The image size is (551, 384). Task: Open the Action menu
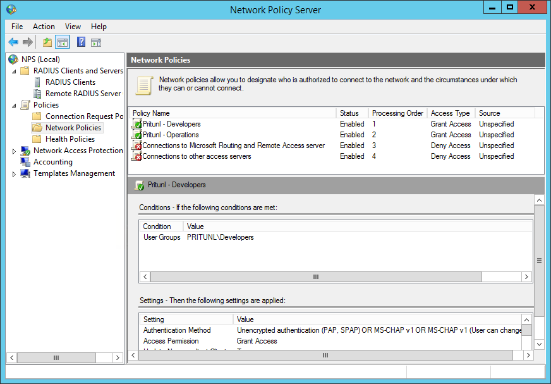click(x=44, y=27)
